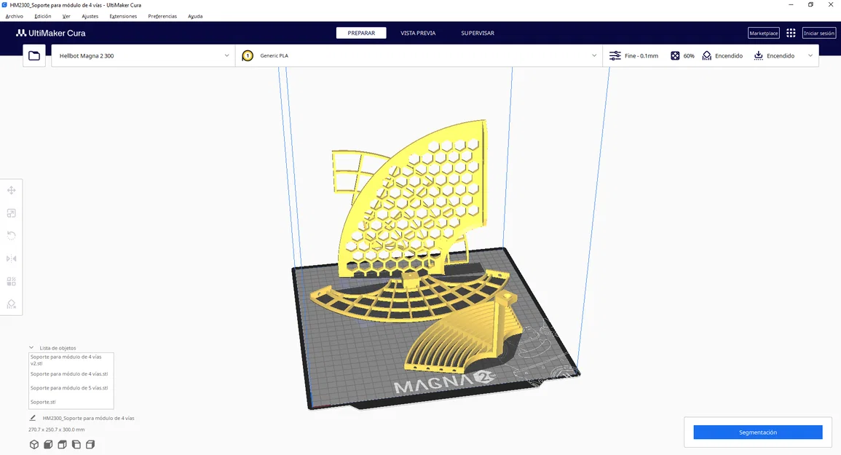Click the Segmentación slice button
The height and width of the screenshot is (455, 841).
pos(758,432)
